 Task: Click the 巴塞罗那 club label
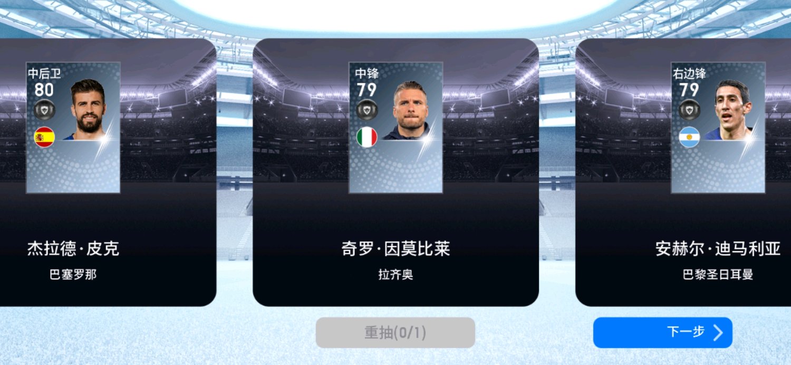tap(73, 275)
